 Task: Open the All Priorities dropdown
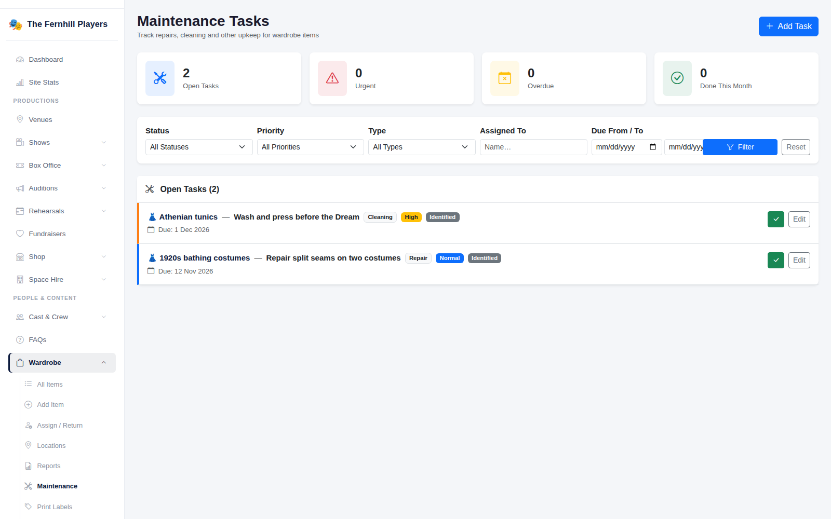pos(311,147)
